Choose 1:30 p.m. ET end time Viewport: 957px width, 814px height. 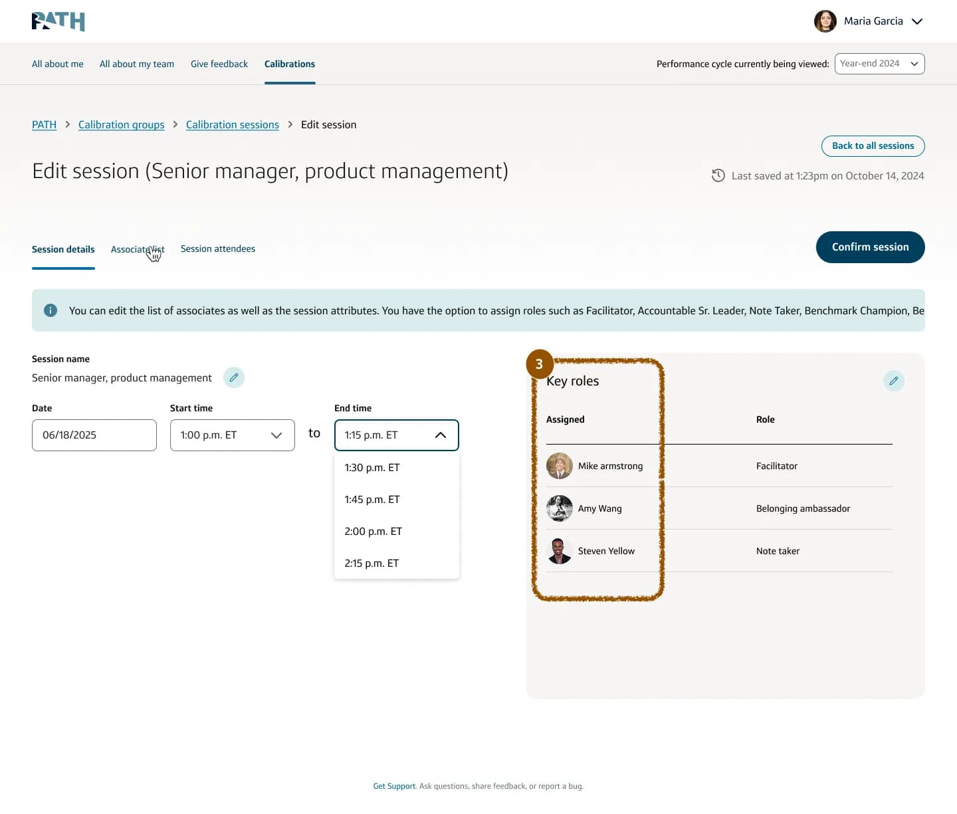pyautogui.click(x=397, y=468)
